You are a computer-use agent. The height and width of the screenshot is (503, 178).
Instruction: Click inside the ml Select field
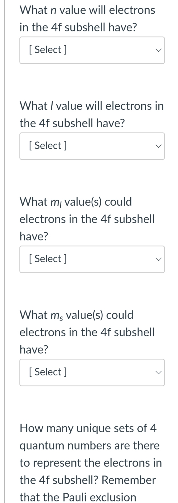79,259
